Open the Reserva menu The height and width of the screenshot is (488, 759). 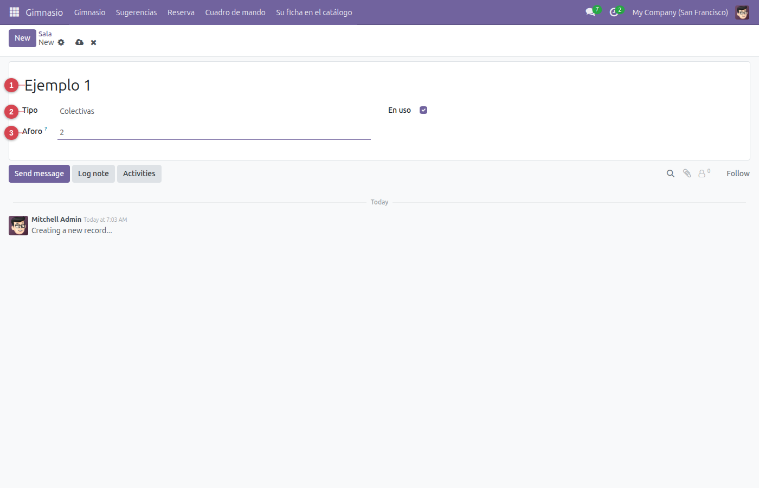[181, 12]
